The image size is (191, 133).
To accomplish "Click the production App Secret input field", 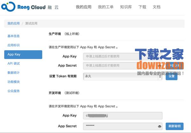I will click(123, 66).
